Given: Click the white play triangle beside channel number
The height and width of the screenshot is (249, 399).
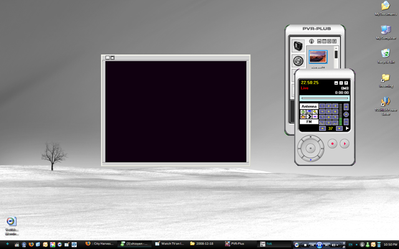Looking at the screenshot, I should pyautogui.click(x=347, y=128).
